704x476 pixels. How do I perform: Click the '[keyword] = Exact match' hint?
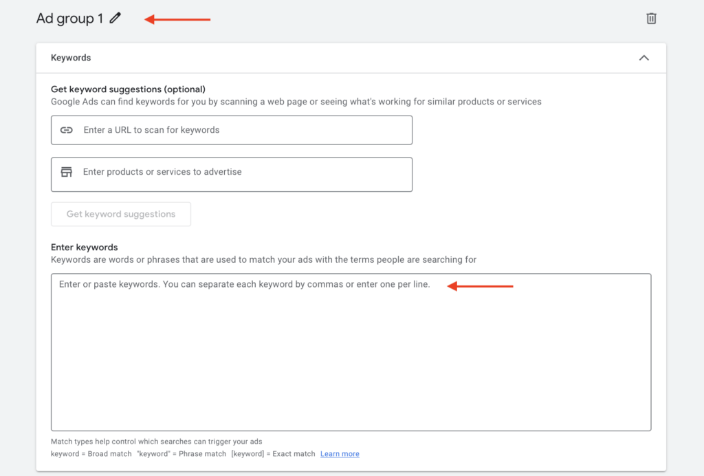coord(273,454)
